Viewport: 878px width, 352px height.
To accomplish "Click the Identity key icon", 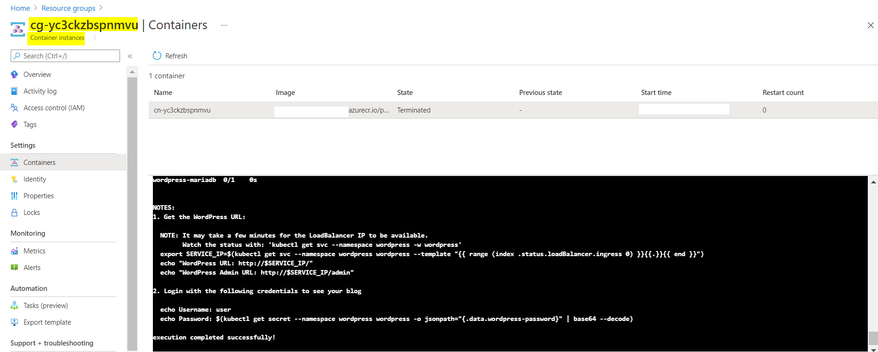I will (x=14, y=179).
